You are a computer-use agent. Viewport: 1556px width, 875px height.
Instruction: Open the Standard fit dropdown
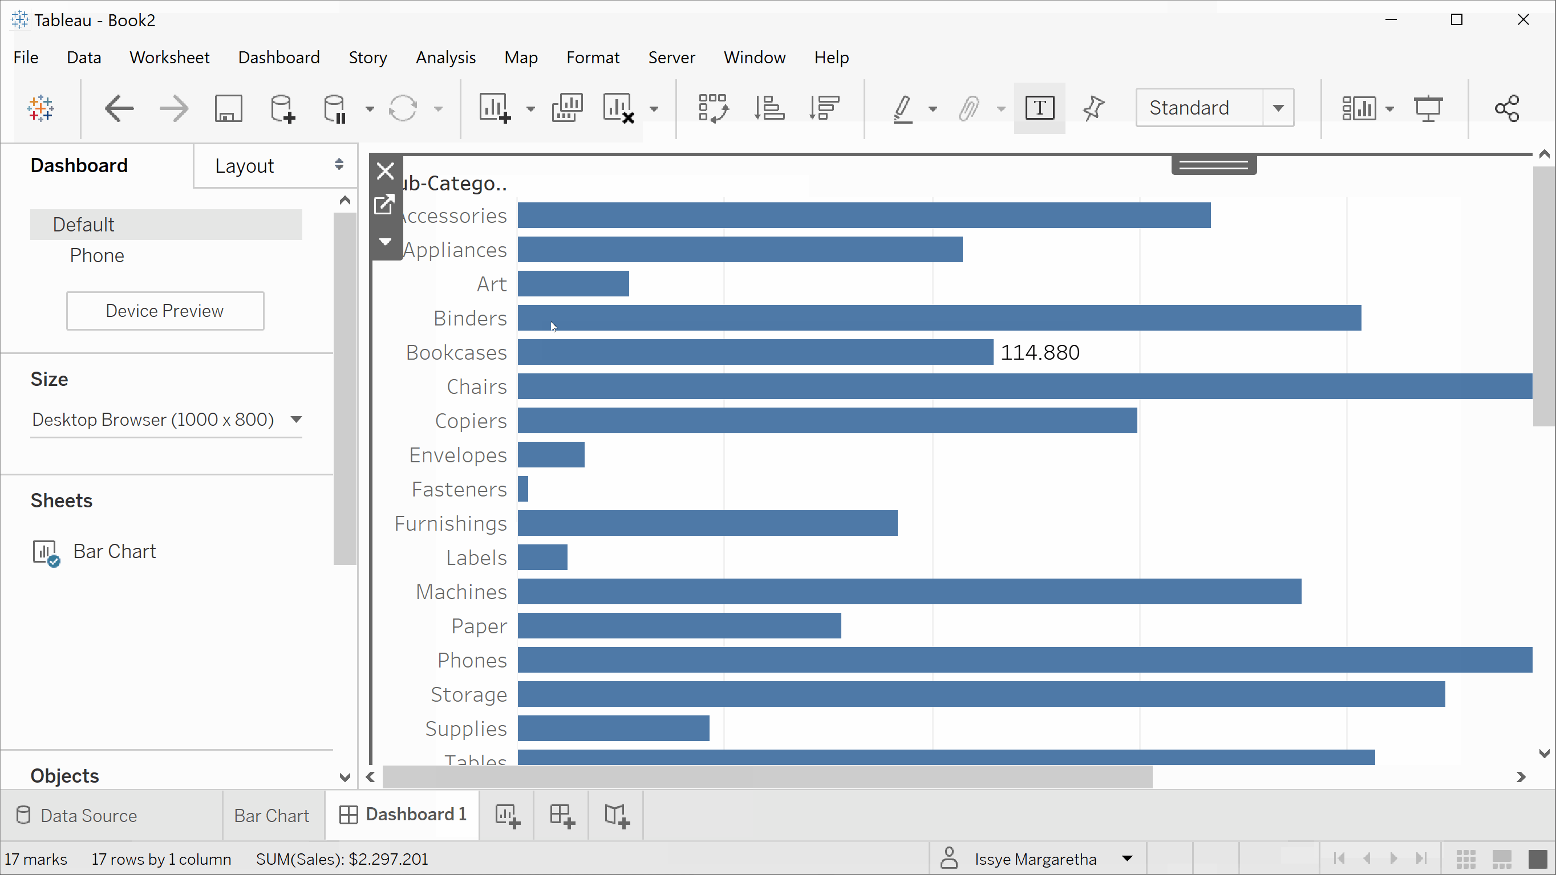pyautogui.click(x=1278, y=108)
